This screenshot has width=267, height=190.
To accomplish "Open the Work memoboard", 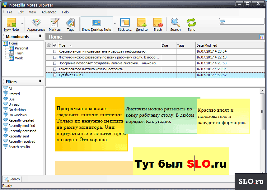I will [19, 58].
